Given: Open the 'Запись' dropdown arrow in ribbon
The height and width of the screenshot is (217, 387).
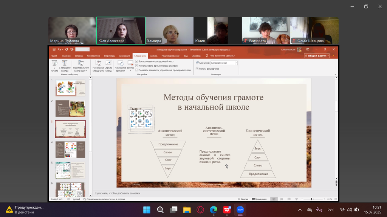Looking at the screenshot, I should pyautogui.click(x=130, y=70).
